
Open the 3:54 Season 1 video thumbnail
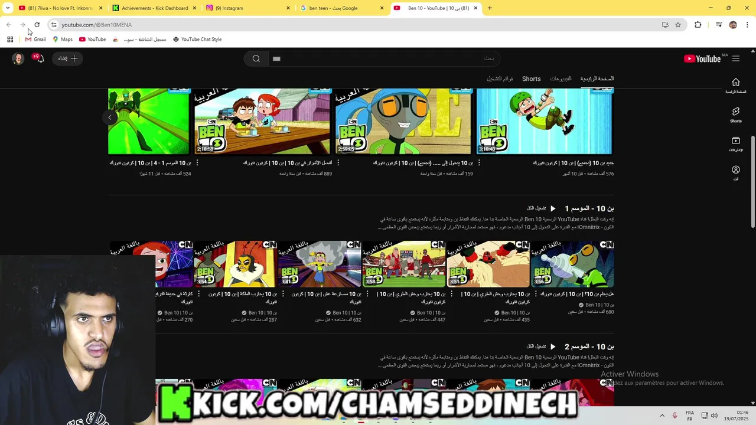coord(235,264)
